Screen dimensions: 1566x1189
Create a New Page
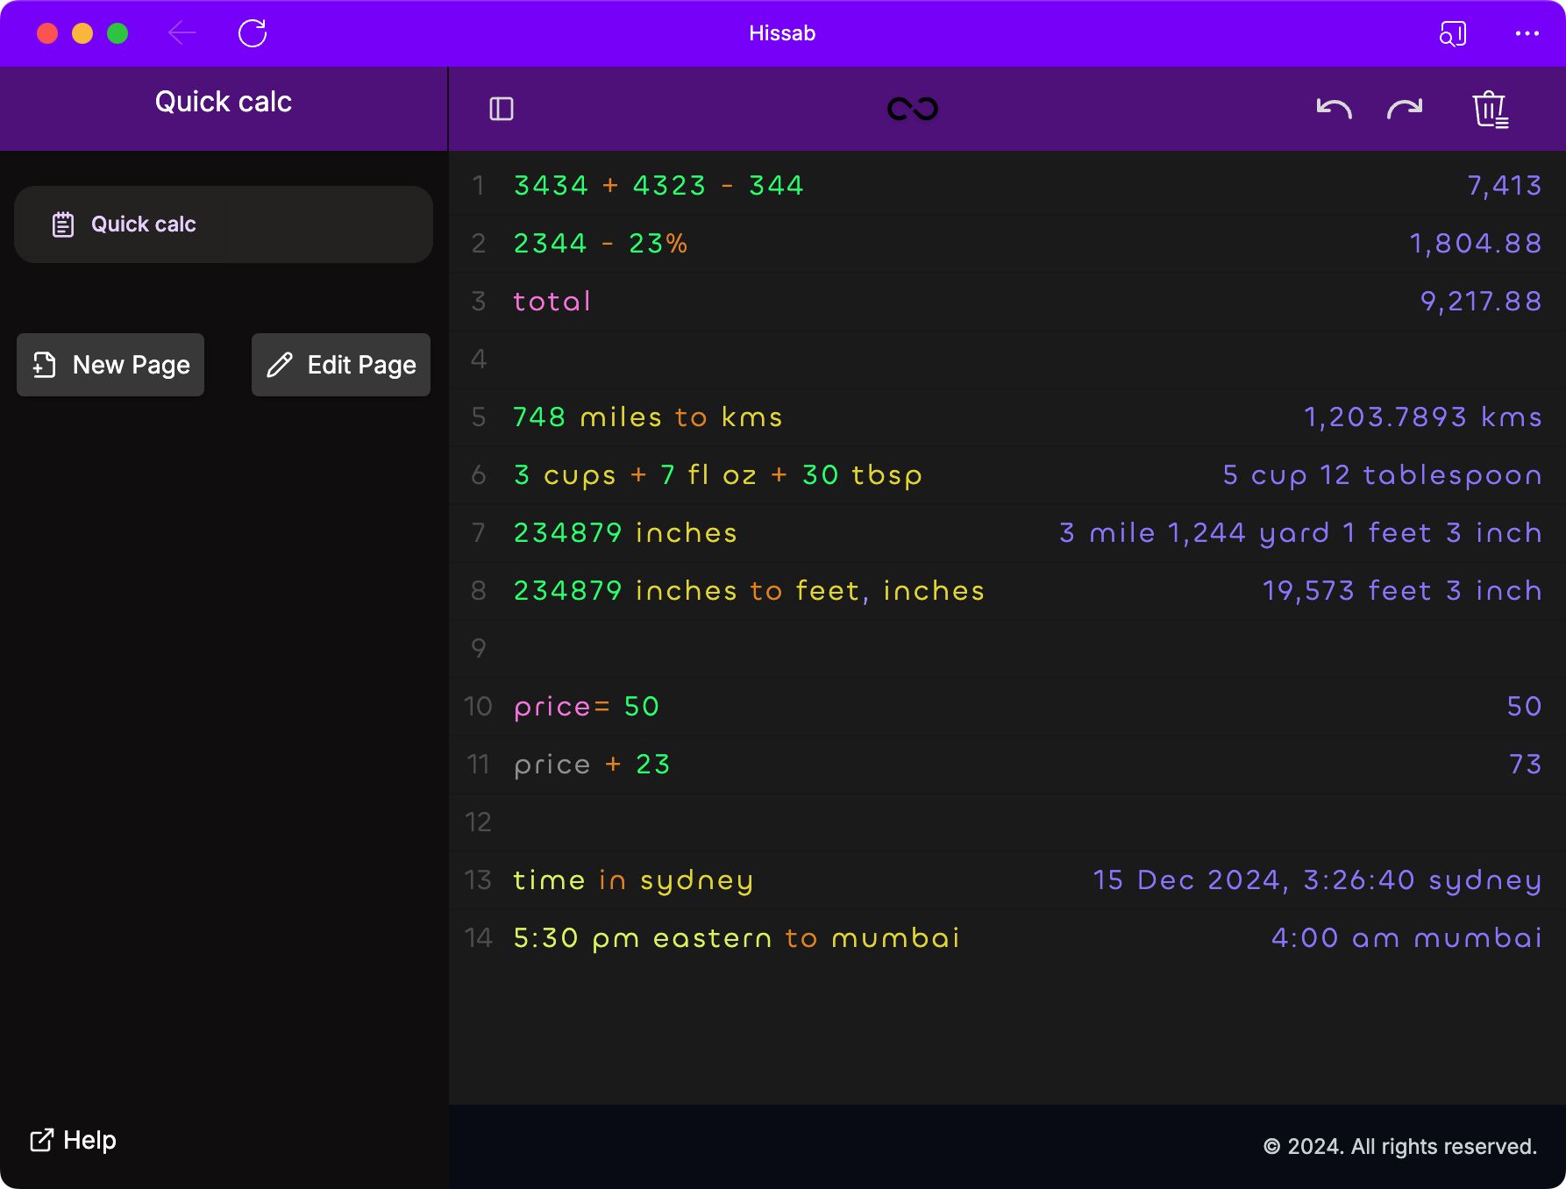110,365
